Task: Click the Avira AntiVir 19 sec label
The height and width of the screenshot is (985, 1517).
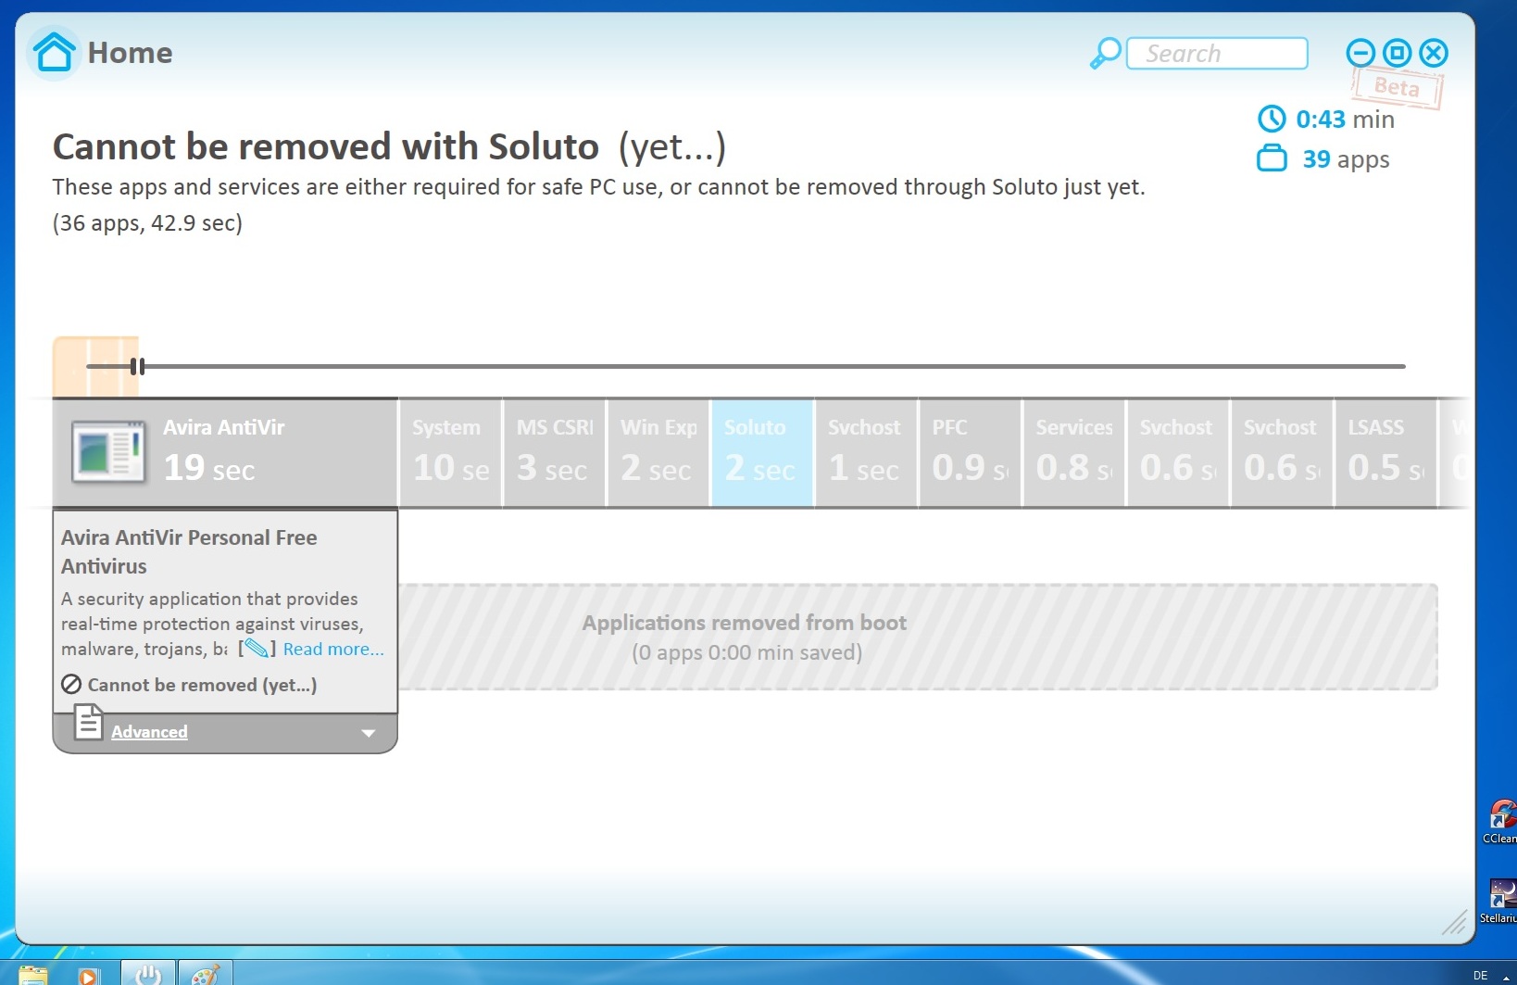Action: 224,452
